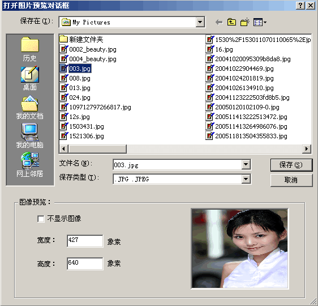
Task: Expand the 保存类型 file type dropdown arrow
Action: pos(246,179)
